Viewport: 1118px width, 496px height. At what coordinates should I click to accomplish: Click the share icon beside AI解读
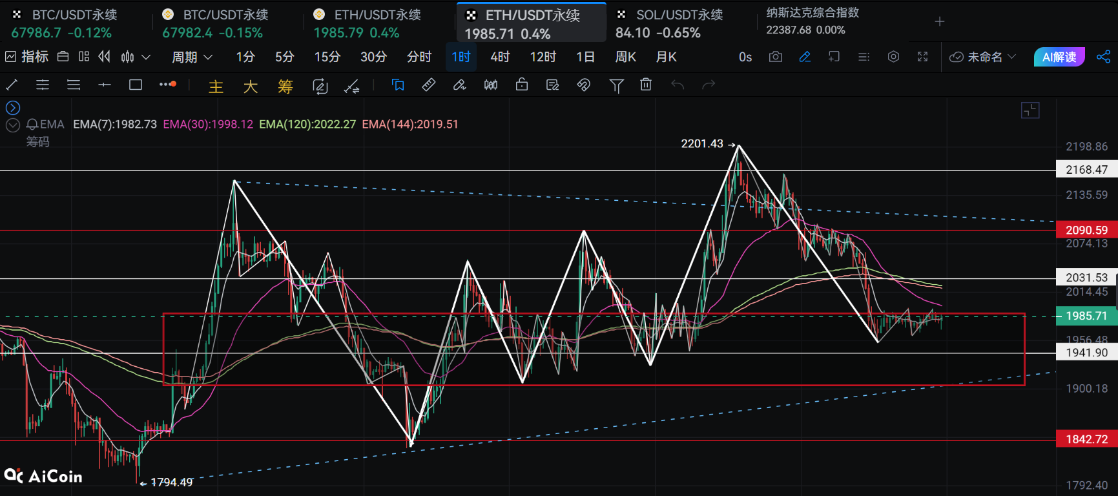[1104, 57]
